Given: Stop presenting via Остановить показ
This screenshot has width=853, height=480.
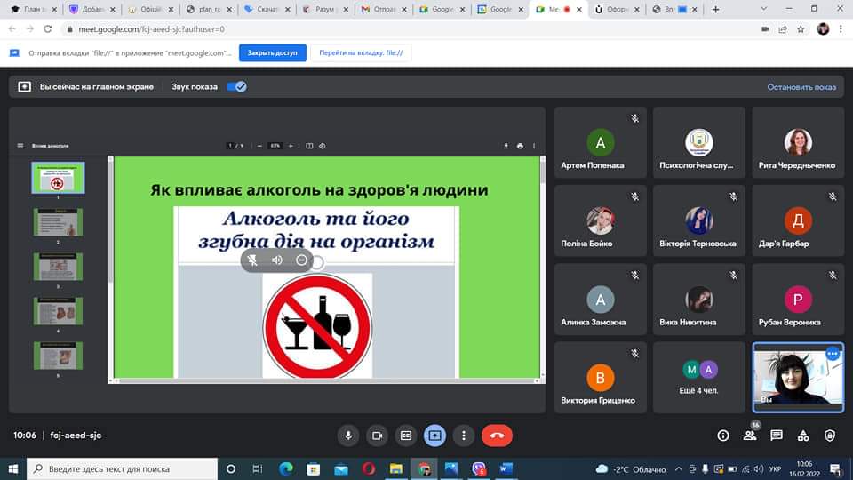Looking at the screenshot, I should pos(801,87).
